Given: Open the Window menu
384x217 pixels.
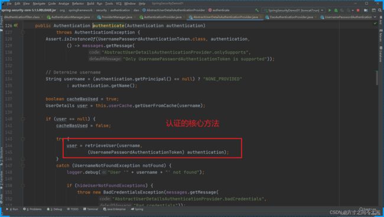Looking at the screenshot, I should point(130,4).
